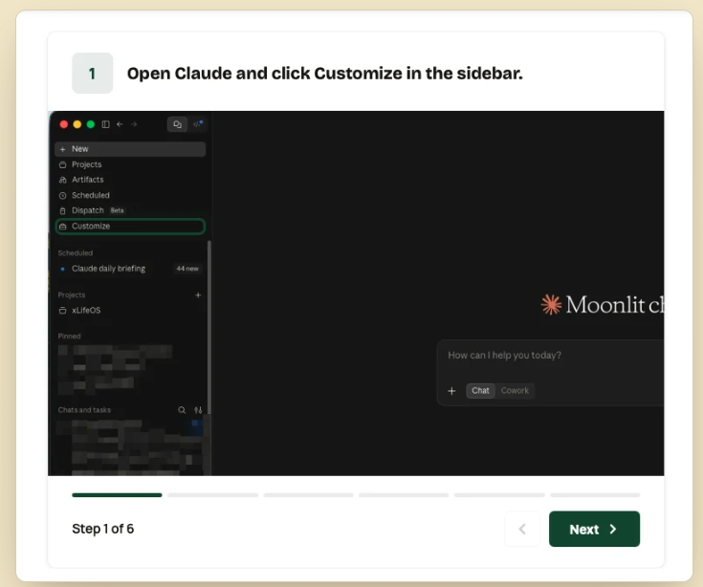Screen dimensions: 703x587
Task: Open the xLifeOS project
Action: pyautogui.click(x=130, y=310)
